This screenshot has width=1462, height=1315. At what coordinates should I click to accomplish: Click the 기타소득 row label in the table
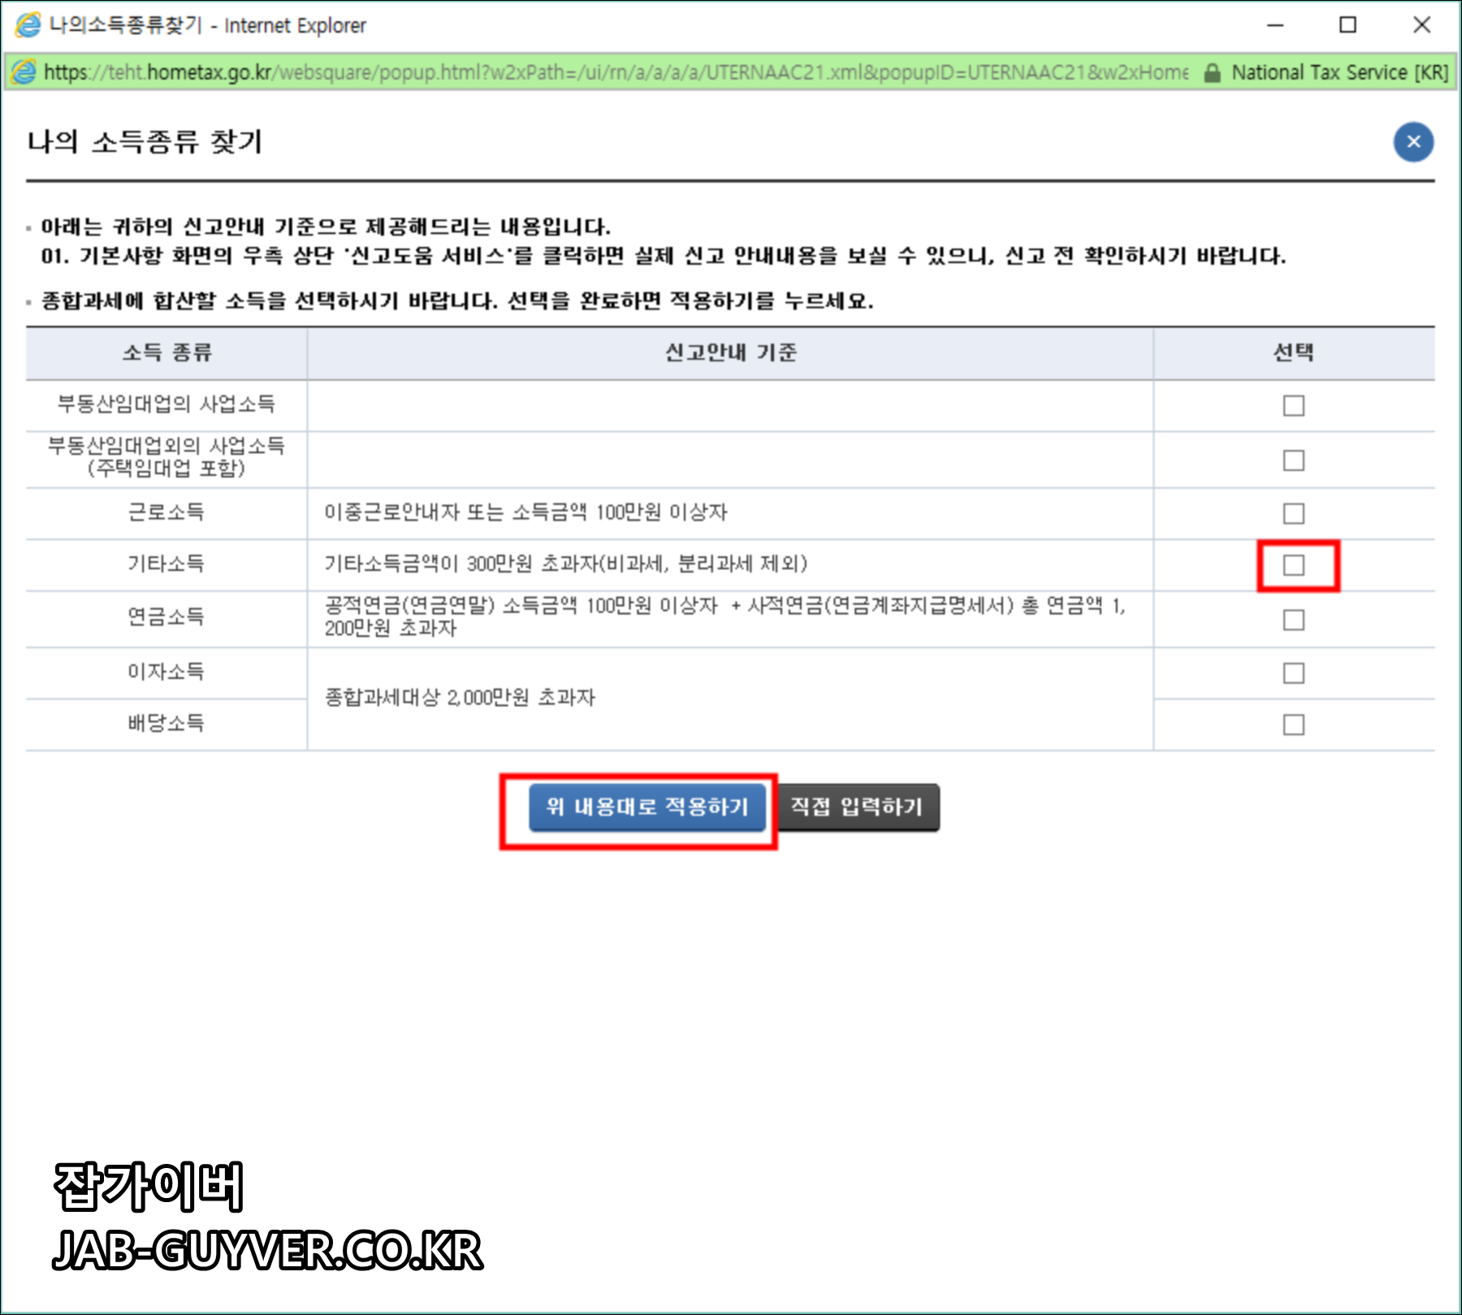(x=167, y=564)
